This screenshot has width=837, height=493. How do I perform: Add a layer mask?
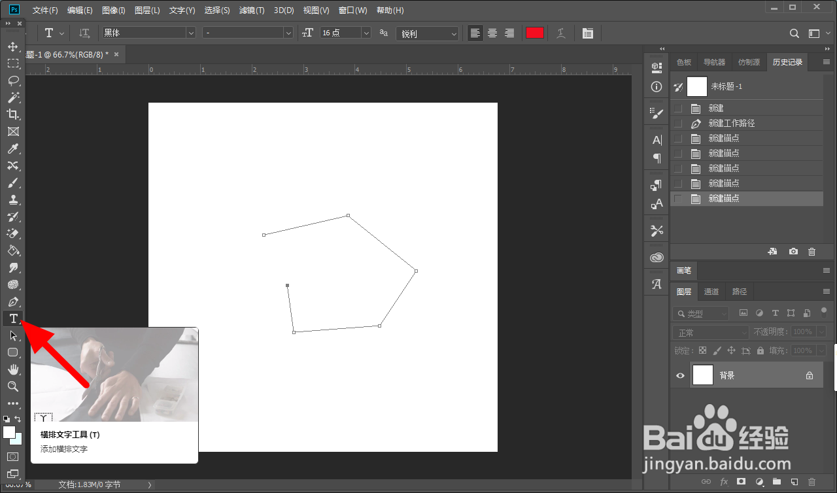[741, 481]
